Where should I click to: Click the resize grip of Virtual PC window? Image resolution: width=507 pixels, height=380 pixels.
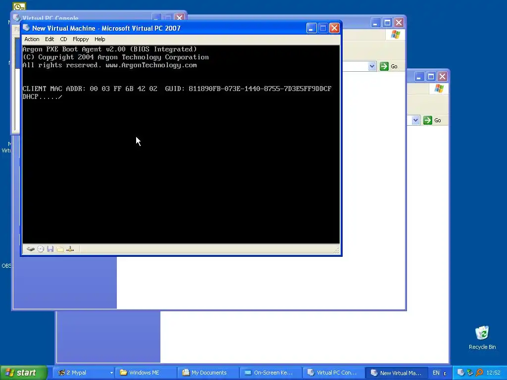336,250
